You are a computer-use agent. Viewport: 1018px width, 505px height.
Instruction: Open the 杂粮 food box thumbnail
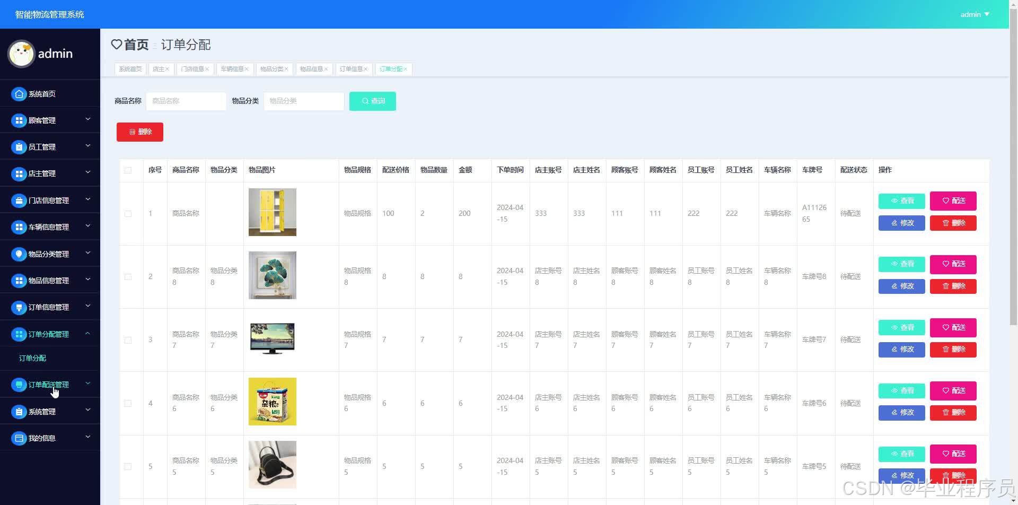coord(273,402)
